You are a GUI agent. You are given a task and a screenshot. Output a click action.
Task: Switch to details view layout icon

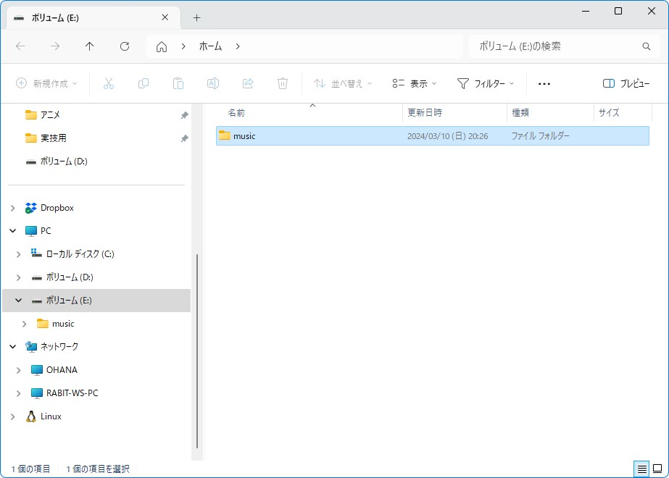coord(641,469)
